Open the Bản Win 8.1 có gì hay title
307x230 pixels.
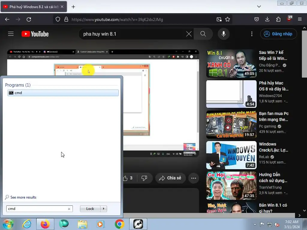(x=273, y=208)
